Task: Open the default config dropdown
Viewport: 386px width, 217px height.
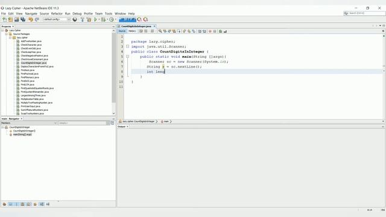Action: (57, 19)
